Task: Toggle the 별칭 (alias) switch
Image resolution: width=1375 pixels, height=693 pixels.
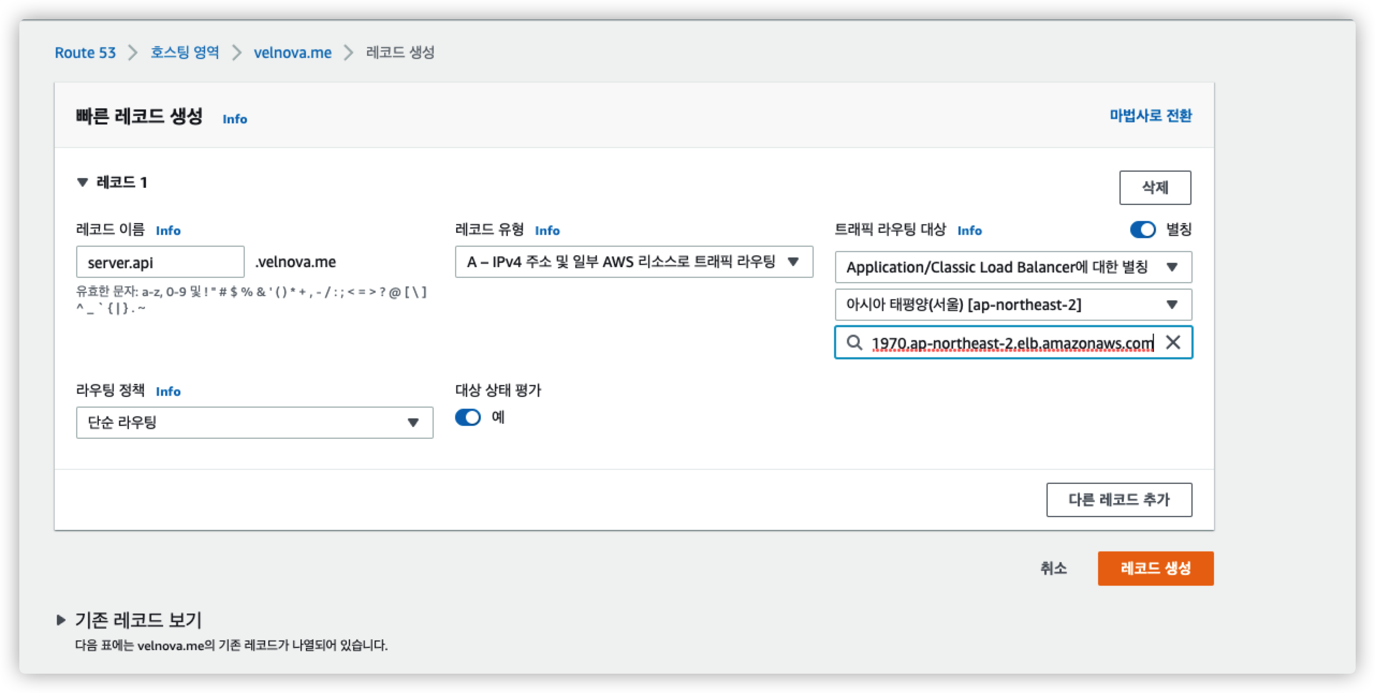Action: tap(1143, 230)
